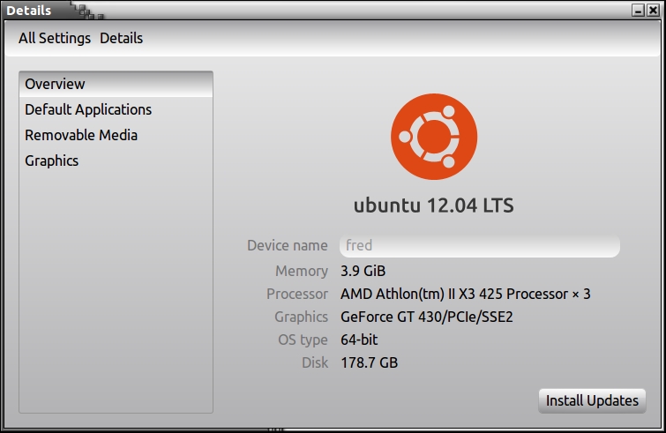666x433 pixels.
Task: Switch to the Graphics section
Action: pos(52,161)
